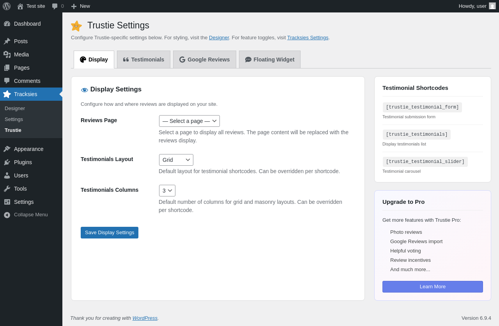The image size is (499, 326).
Task: Open the Reviews Page select dropdown
Action: 189,121
